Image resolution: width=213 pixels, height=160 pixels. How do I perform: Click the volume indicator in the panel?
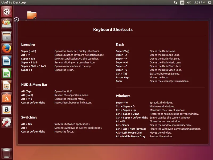tap(189, 3)
